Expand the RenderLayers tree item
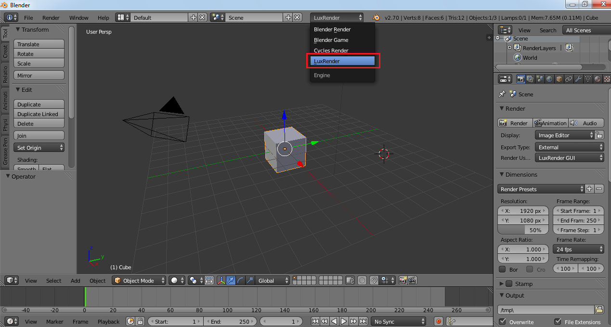The width and height of the screenshot is (611, 327). [x=509, y=48]
